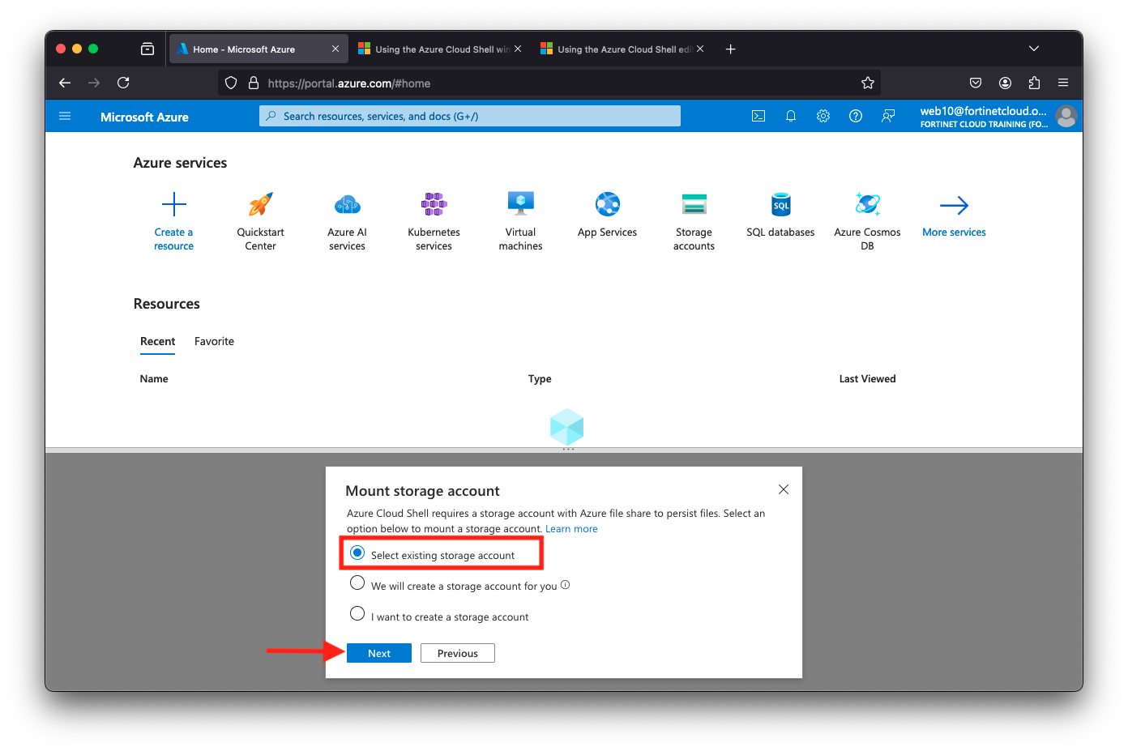Screen dimensions: 1128x751
Task: Reload the page with refresh icon
Action: [123, 83]
